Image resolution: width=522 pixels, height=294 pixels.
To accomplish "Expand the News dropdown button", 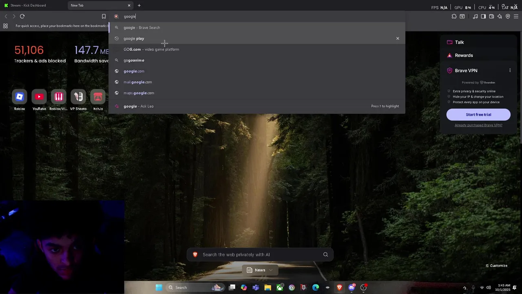I will (260, 270).
